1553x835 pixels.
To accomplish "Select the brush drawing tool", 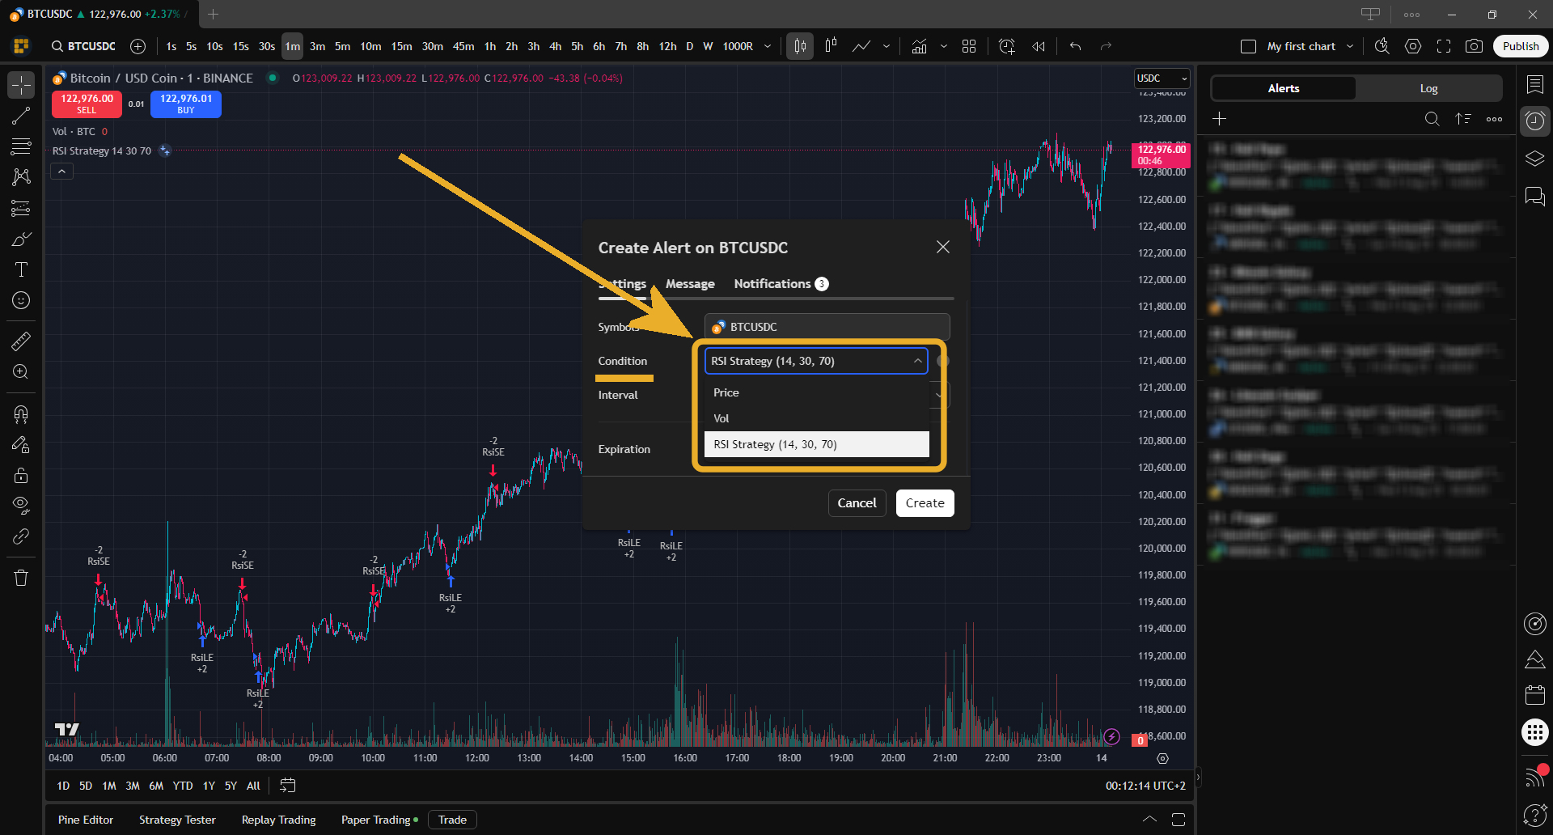I will coord(21,239).
